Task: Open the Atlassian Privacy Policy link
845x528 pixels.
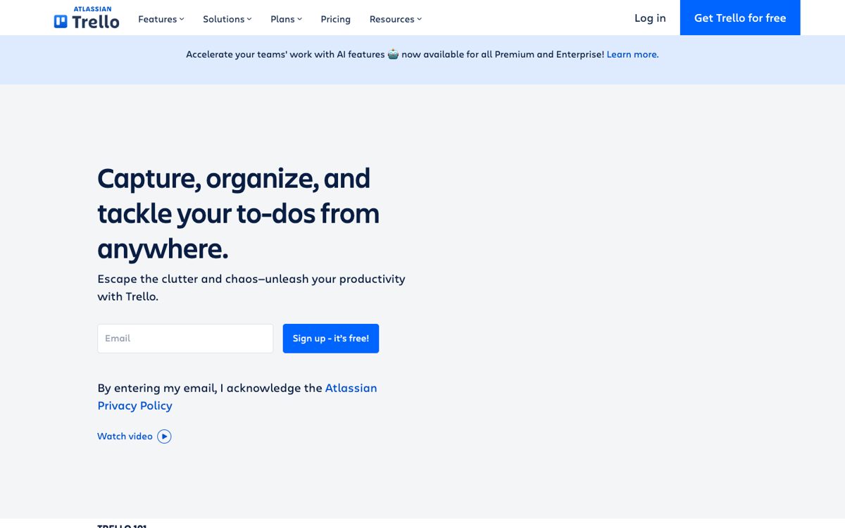Action: [x=237, y=396]
